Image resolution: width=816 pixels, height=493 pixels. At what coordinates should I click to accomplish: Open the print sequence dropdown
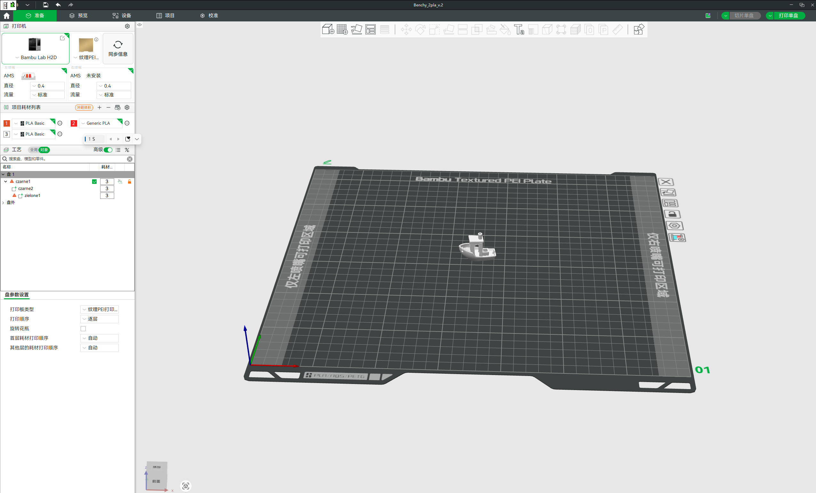point(99,319)
